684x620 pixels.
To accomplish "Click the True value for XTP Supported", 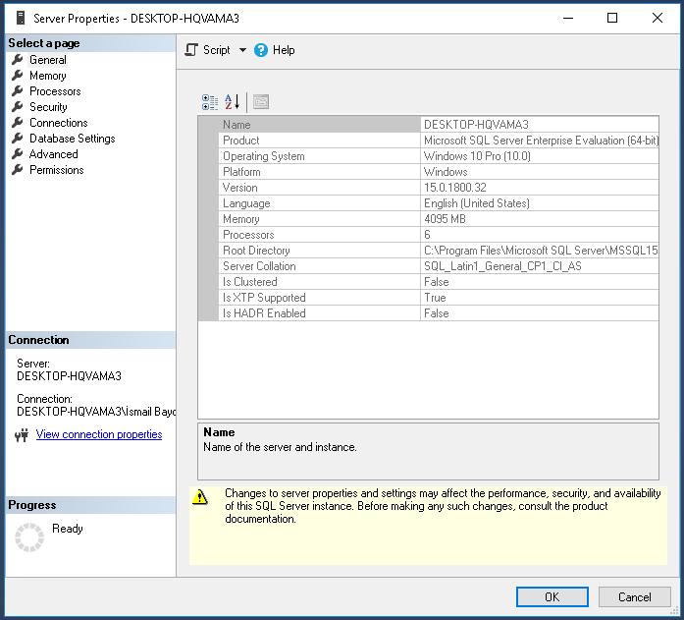I will (435, 298).
